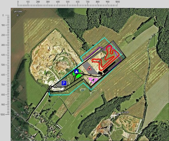Click the 500 mark on horizontal ruler
Screen dimensions: 169x141
pyautogui.click(x=68, y=2)
